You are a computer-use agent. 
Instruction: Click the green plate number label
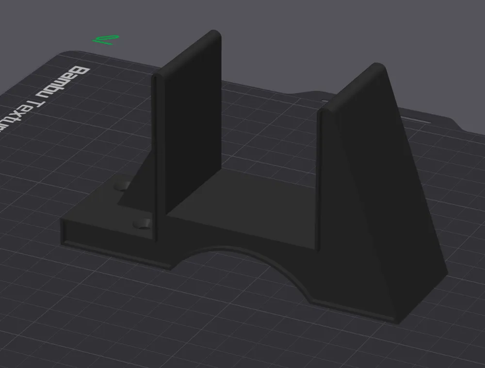coord(106,40)
